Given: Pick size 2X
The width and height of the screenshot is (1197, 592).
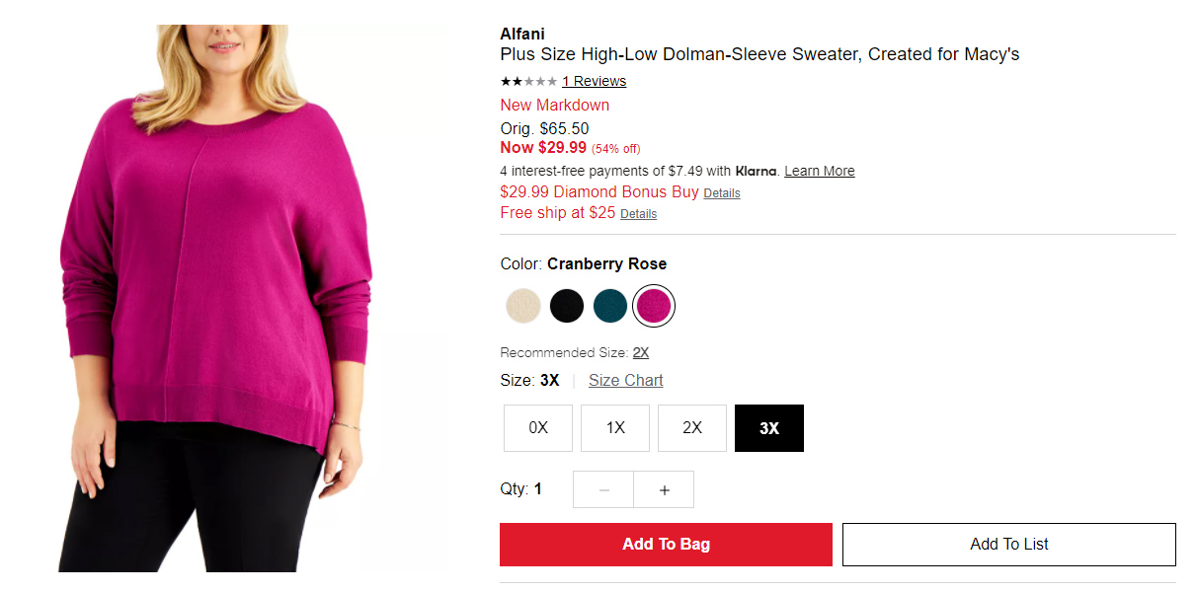Looking at the screenshot, I should [x=692, y=428].
